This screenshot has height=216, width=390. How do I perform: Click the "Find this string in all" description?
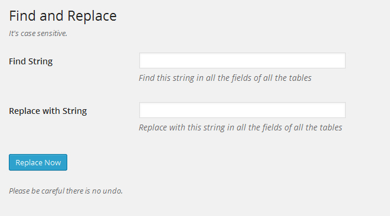click(225, 78)
